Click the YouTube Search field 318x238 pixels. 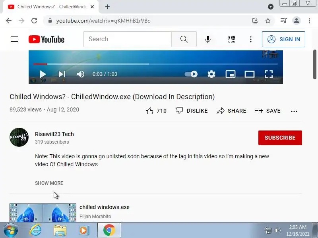(x=128, y=39)
